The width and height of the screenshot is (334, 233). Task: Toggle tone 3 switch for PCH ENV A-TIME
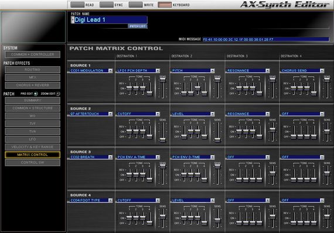[143, 174]
